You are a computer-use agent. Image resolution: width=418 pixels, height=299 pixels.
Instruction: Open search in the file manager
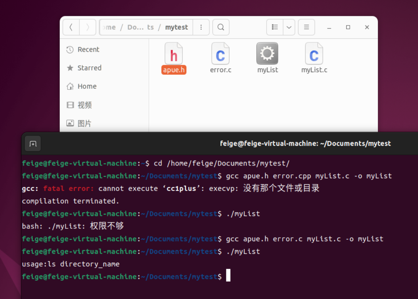coord(221,27)
